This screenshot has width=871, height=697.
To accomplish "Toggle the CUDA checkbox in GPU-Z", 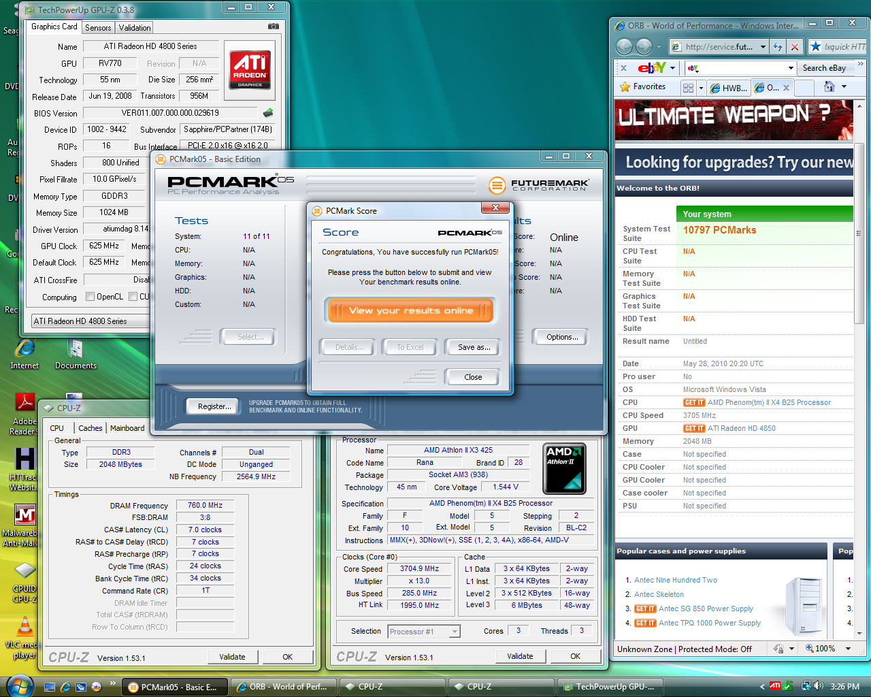I will [133, 297].
